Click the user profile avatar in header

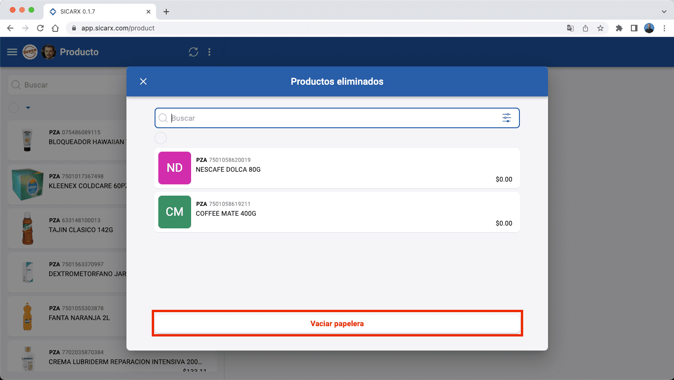pyautogui.click(x=49, y=52)
